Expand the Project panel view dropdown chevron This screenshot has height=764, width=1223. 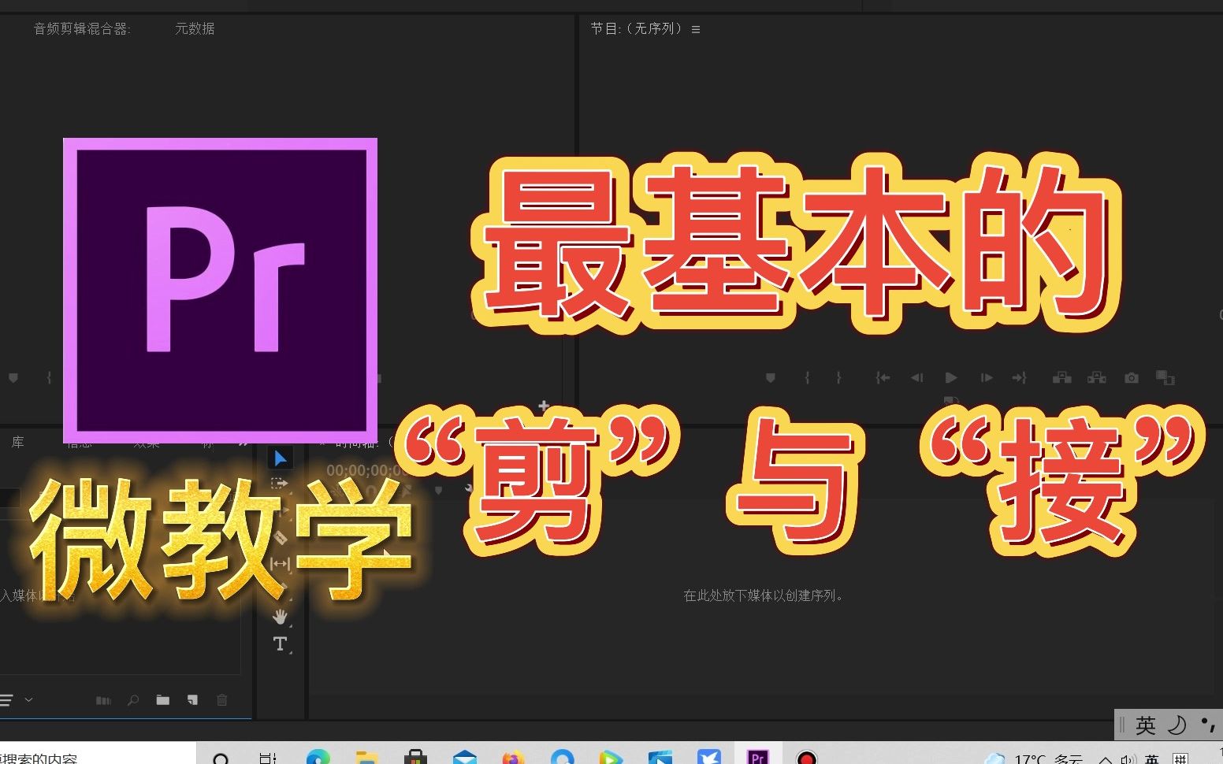[x=28, y=699]
